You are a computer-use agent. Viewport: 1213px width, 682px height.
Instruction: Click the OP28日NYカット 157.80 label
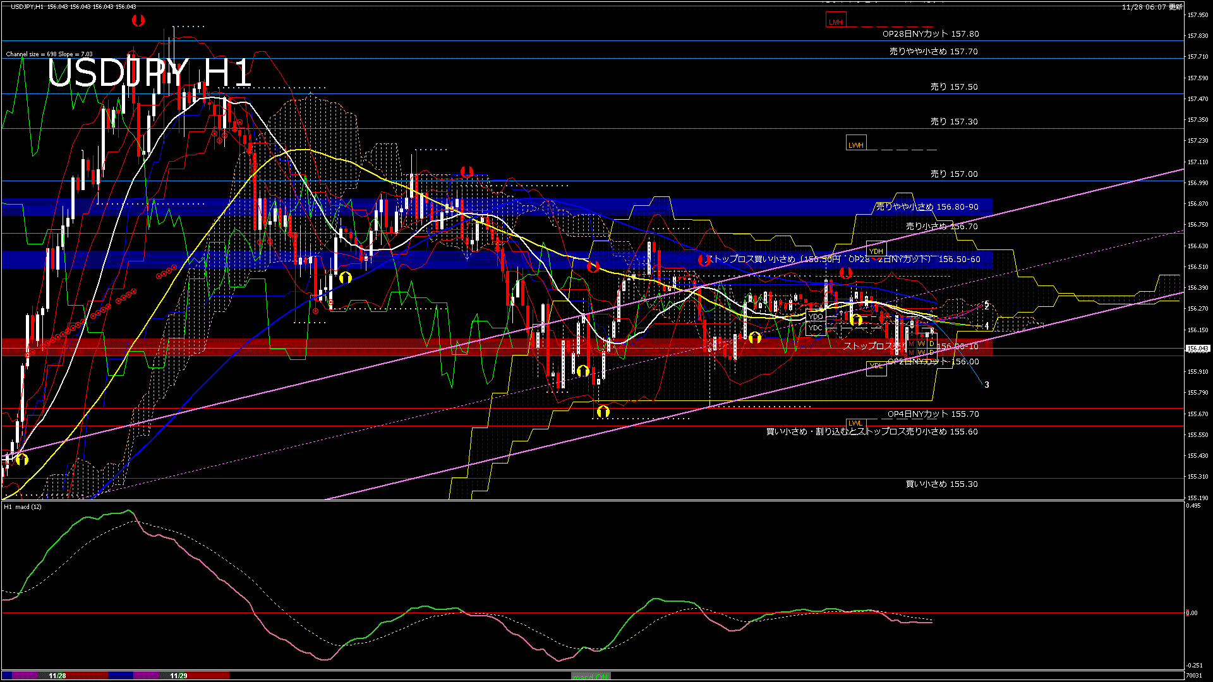tap(930, 34)
